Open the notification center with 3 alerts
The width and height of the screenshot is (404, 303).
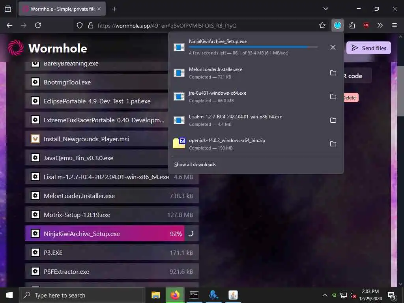click(392, 295)
